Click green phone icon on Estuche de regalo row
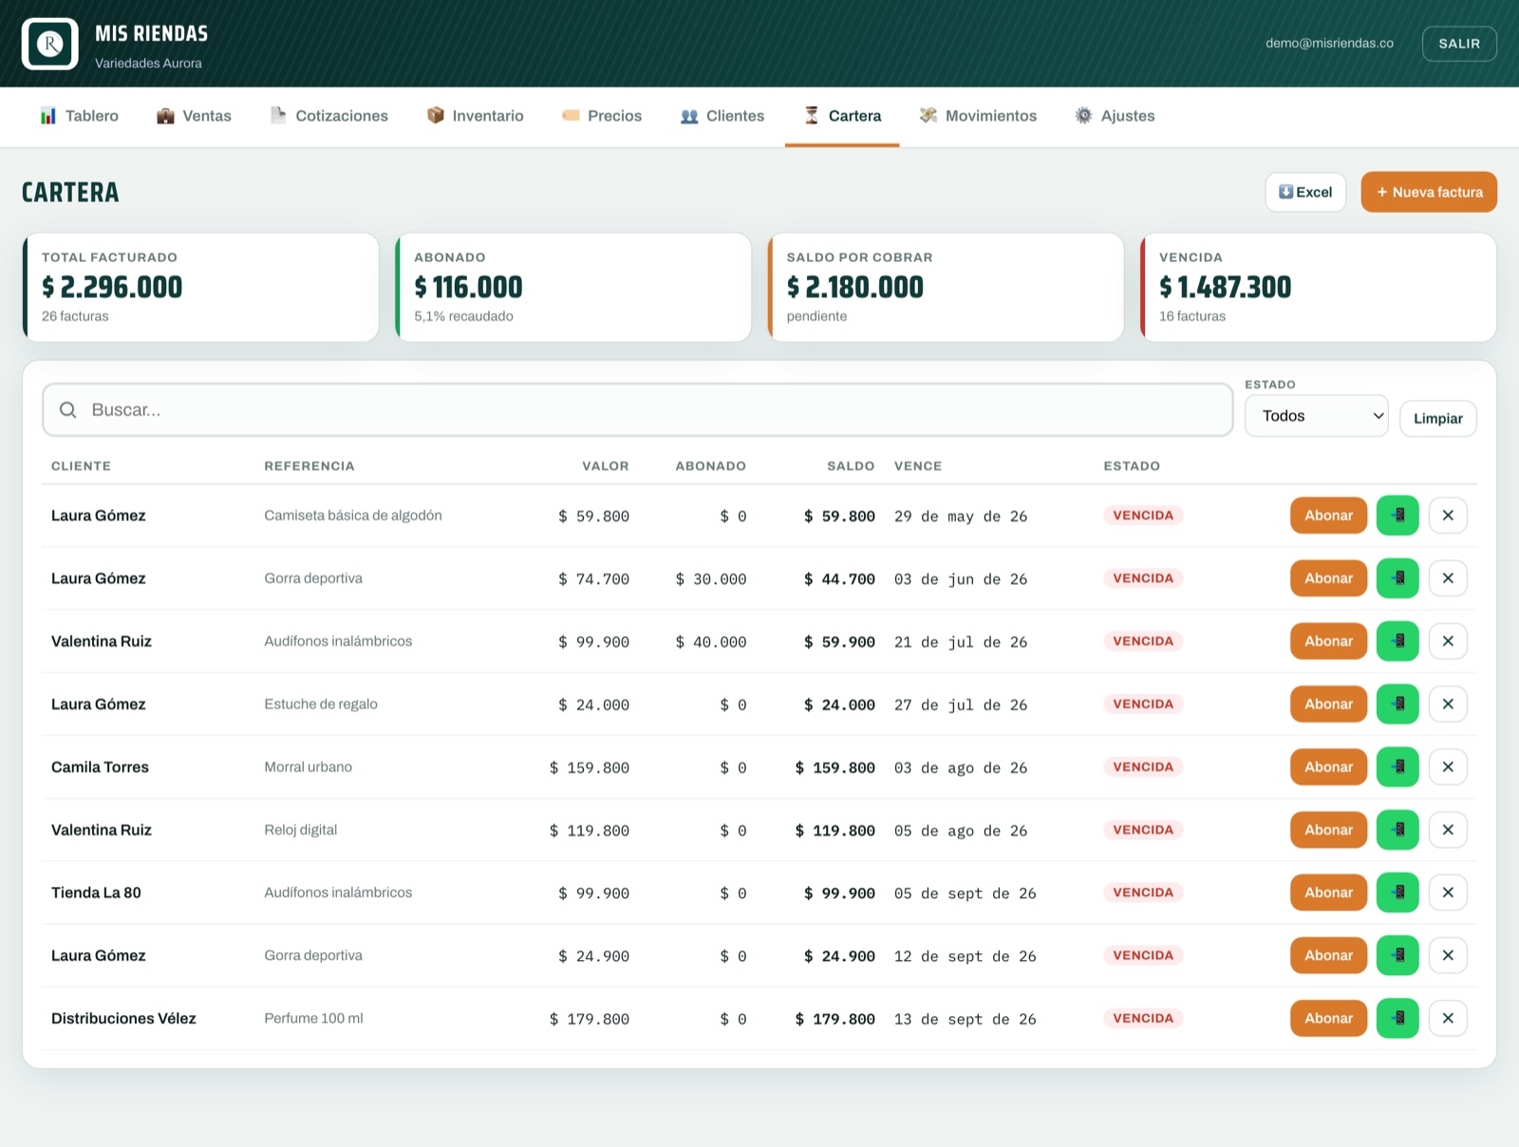 tap(1397, 705)
